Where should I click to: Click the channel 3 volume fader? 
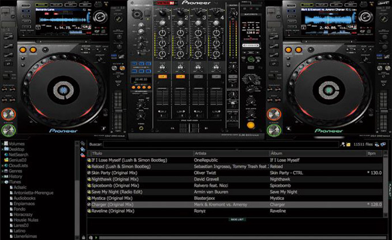198,97
